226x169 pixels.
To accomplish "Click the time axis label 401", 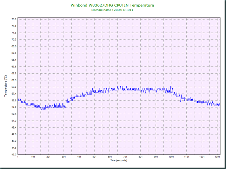I will [x=79, y=157].
